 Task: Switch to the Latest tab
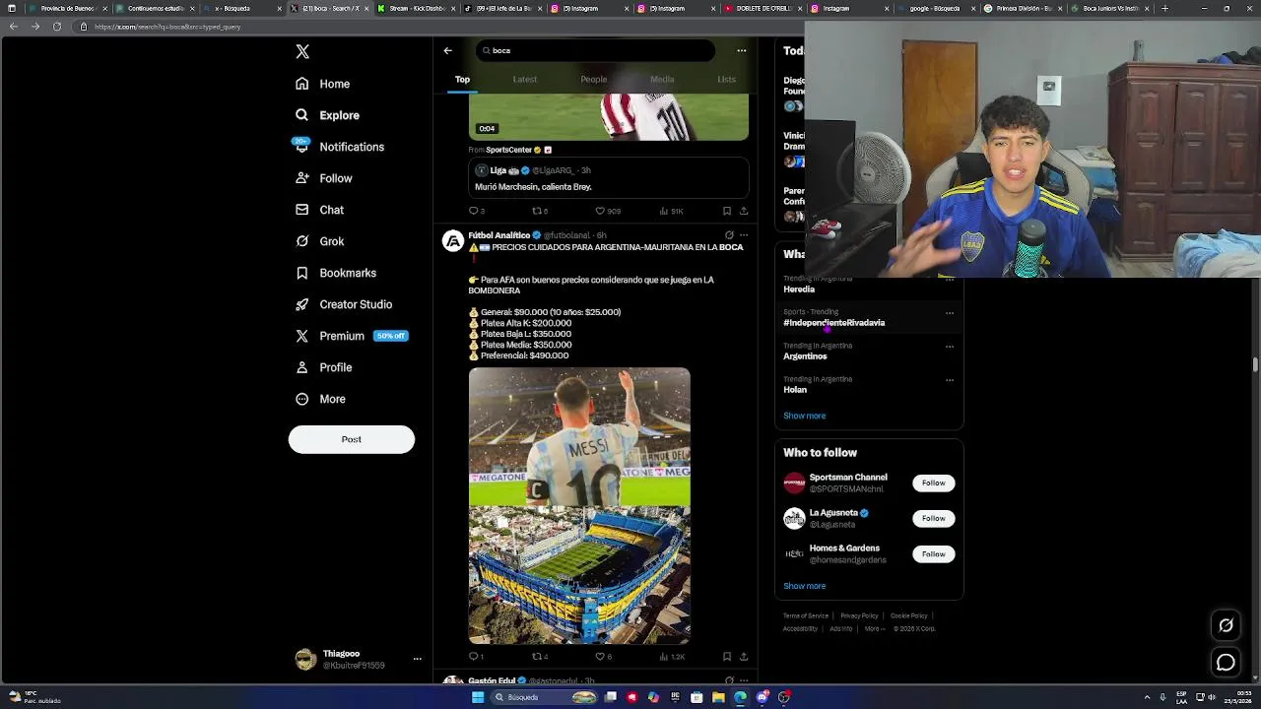(x=525, y=80)
